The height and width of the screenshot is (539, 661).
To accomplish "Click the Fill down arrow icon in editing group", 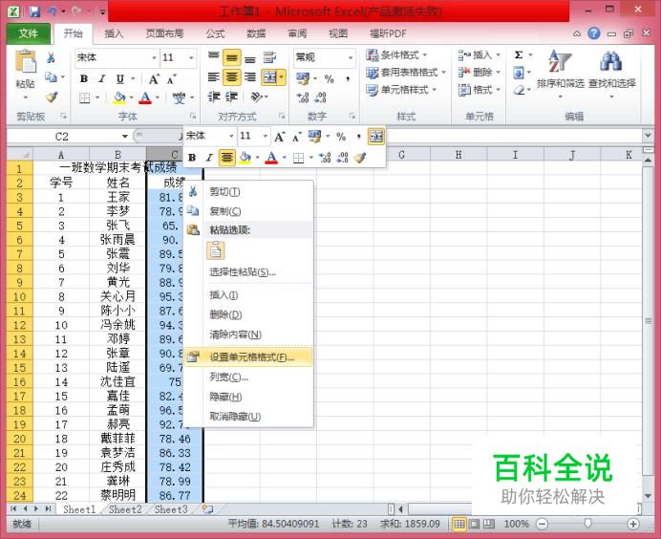I will point(519,73).
